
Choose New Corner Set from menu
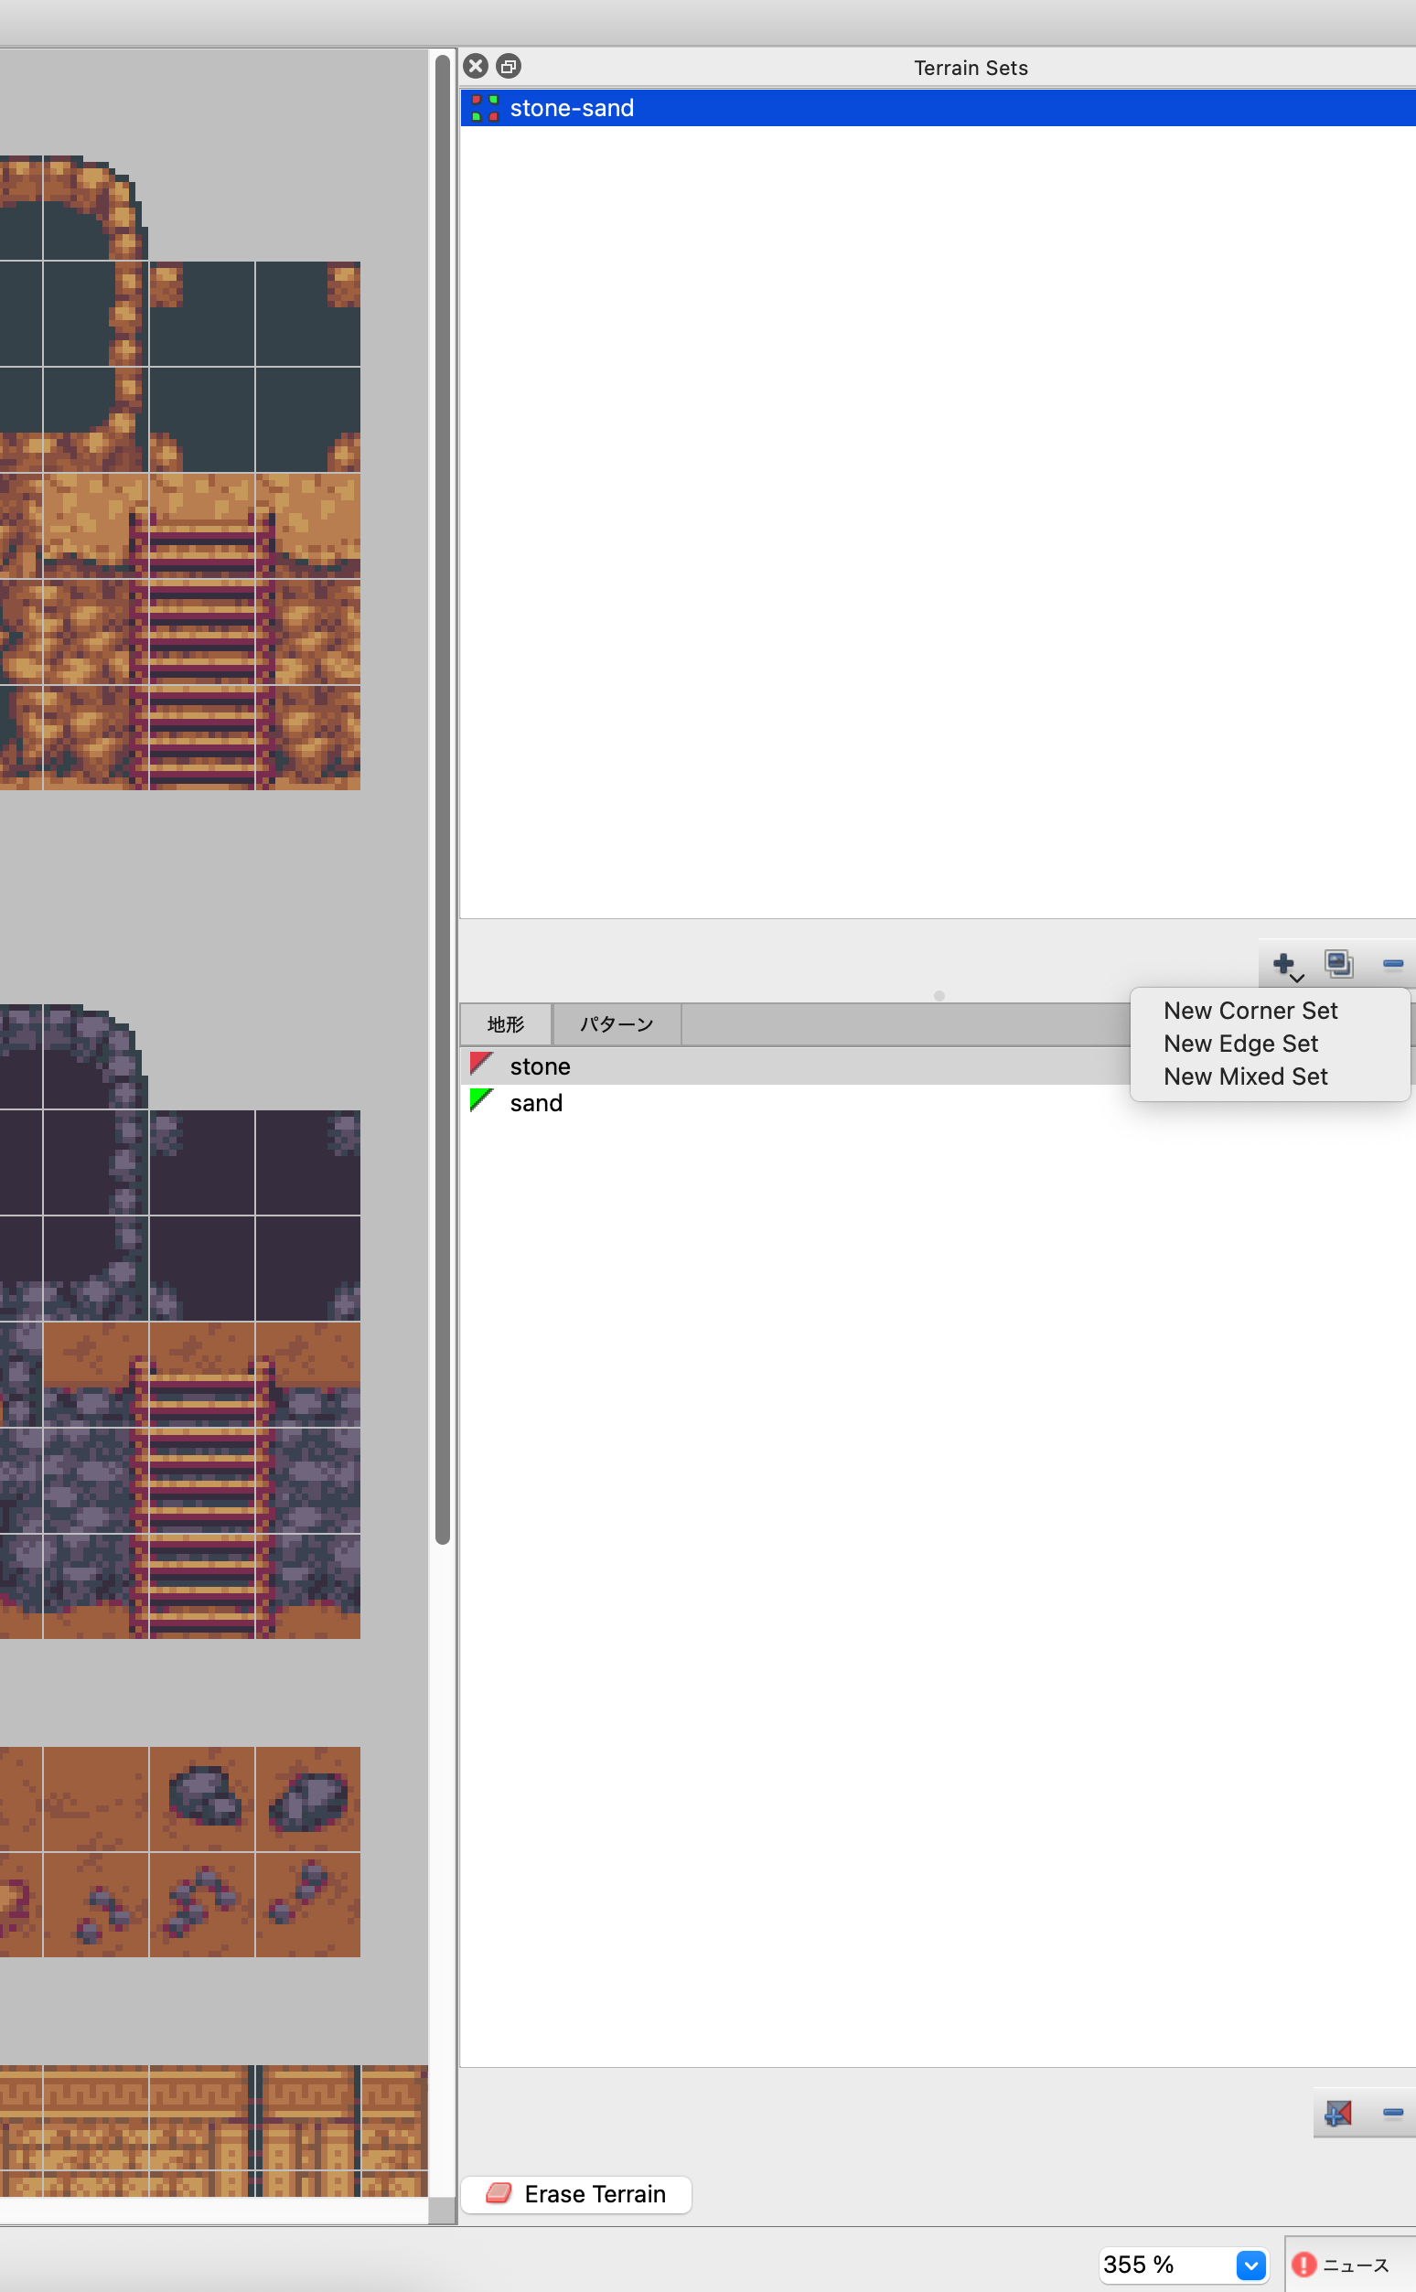(1250, 1012)
